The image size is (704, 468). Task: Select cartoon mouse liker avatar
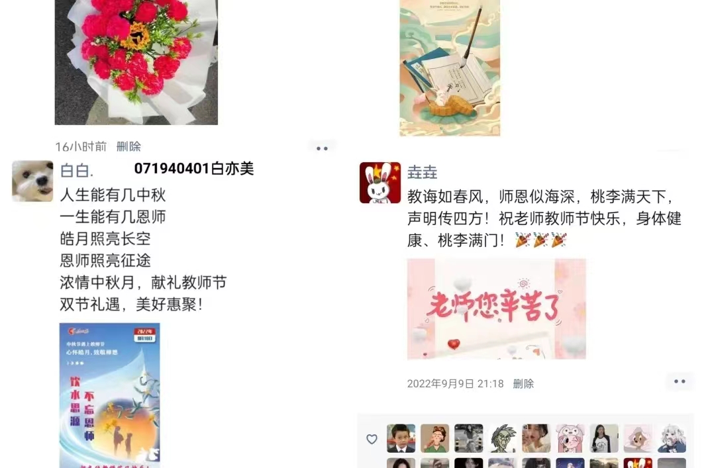pyautogui.click(x=638, y=438)
